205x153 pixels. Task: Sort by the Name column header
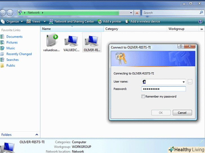point(72,29)
